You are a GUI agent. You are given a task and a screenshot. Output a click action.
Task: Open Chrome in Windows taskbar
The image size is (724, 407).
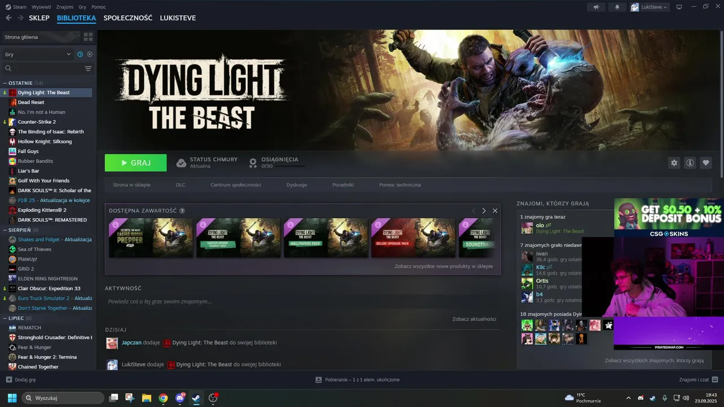(x=163, y=398)
